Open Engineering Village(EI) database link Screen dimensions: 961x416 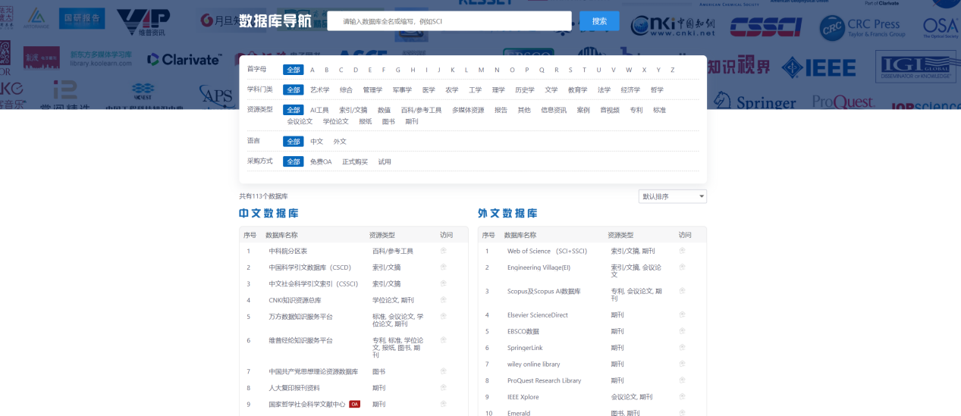coord(539,267)
